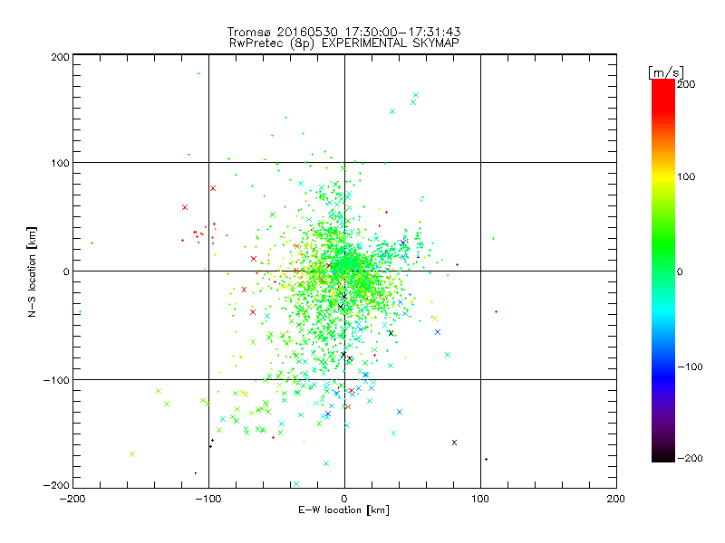Click the 'N-S location [km]' axis label
725x543 pixels.
pos(32,271)
